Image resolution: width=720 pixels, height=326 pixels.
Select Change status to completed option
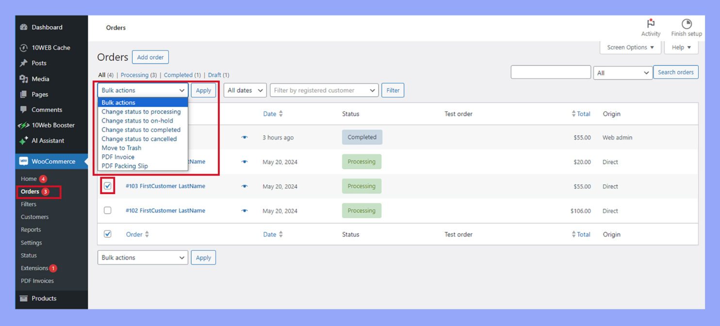point(141,130)
